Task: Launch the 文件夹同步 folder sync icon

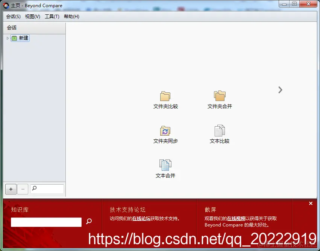Action: click(165, 131)
